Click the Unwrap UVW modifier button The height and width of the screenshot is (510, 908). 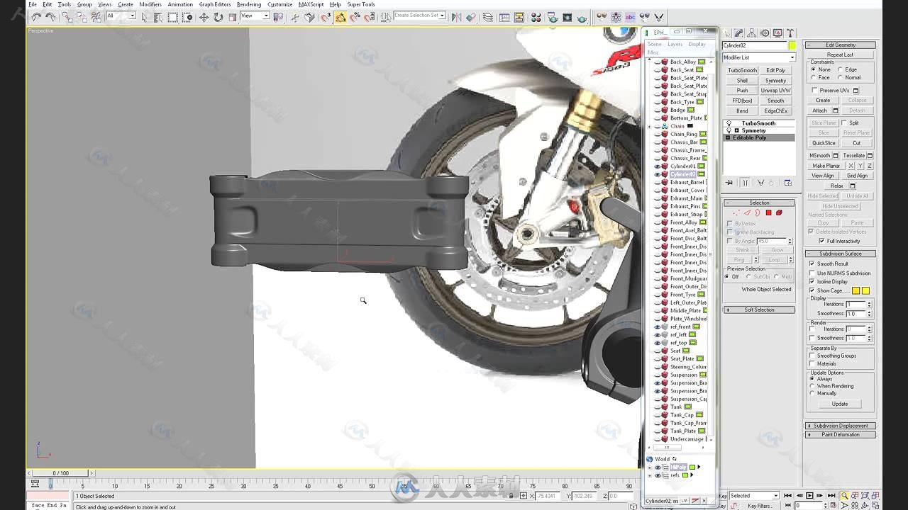pos(775,91)
